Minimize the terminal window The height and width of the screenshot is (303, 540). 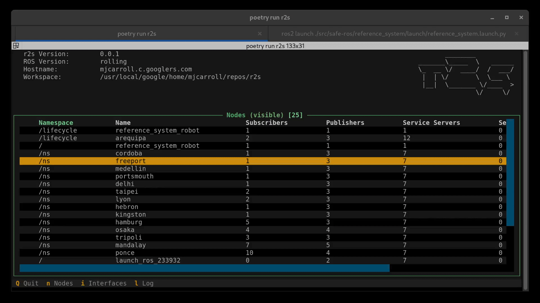click(492, 18)
